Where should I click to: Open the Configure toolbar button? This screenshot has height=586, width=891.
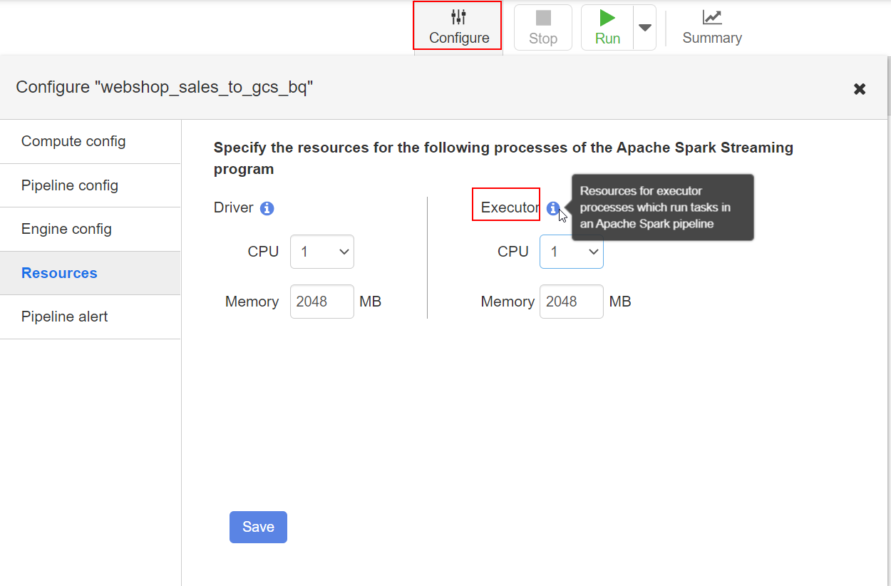tap(458, 27)
